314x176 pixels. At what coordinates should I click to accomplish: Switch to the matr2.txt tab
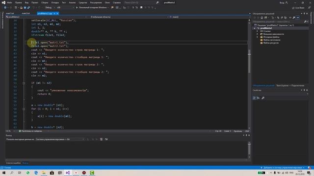click(26, 13)
